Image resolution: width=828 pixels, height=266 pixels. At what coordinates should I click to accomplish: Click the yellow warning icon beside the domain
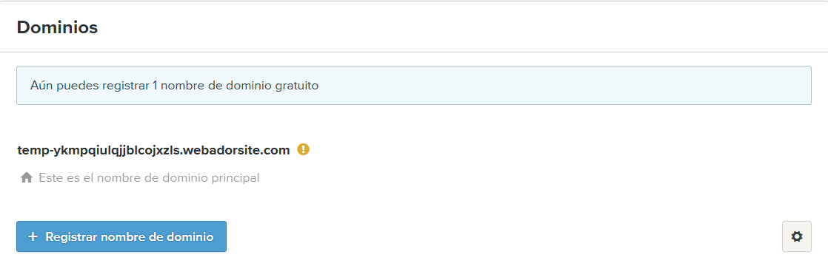tap(303, 149)
